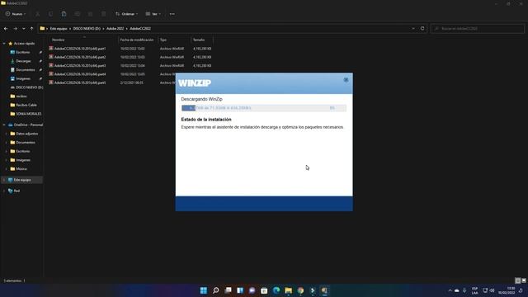Open the Ver view dropdown

tap(153, 14)
